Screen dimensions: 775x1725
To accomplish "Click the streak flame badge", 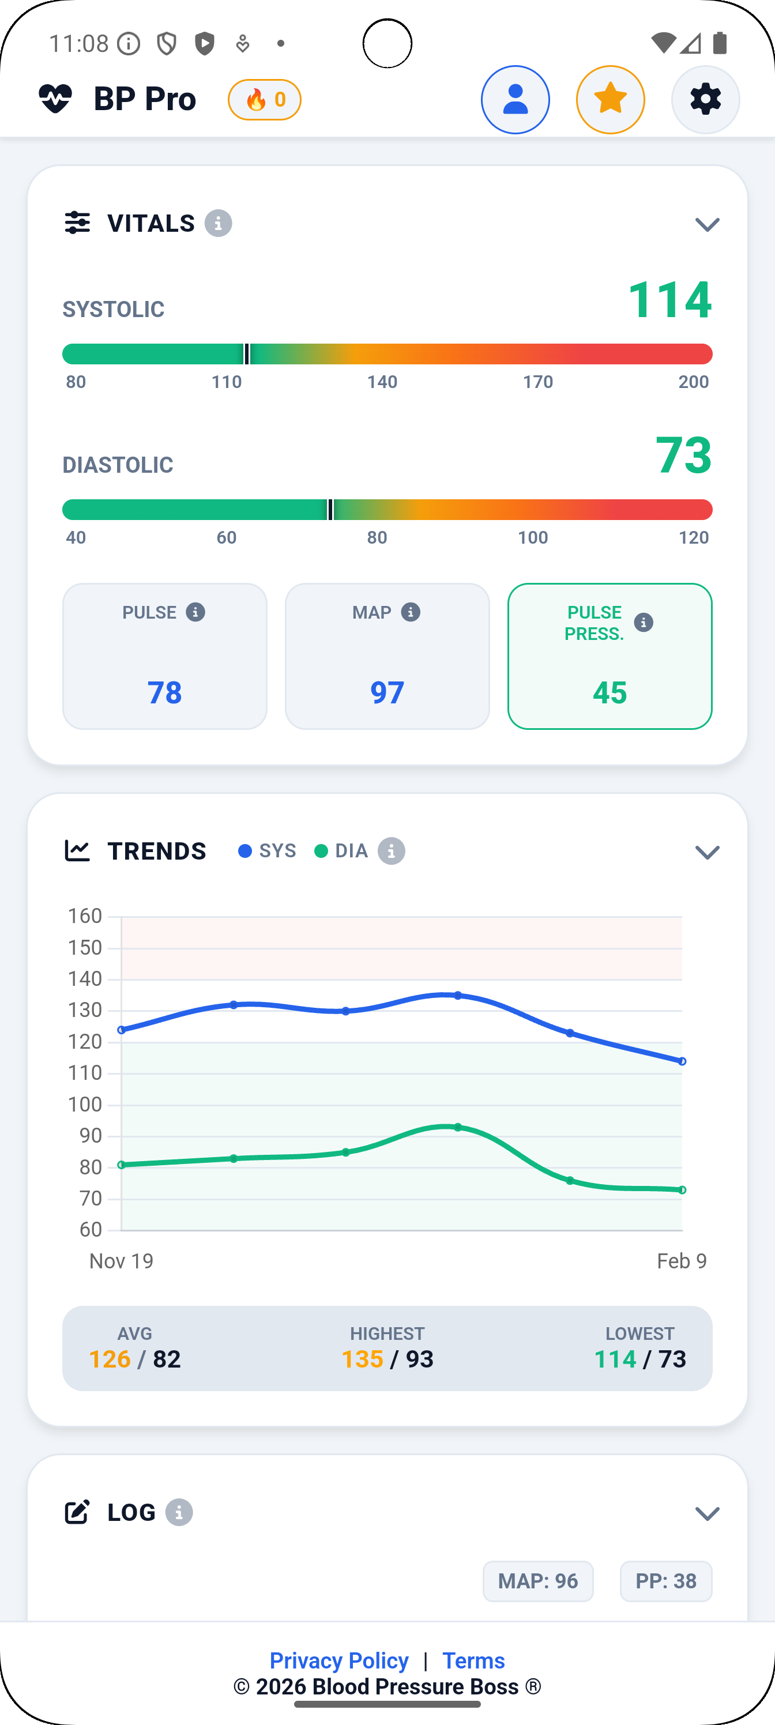I will [x=265, y=99].
